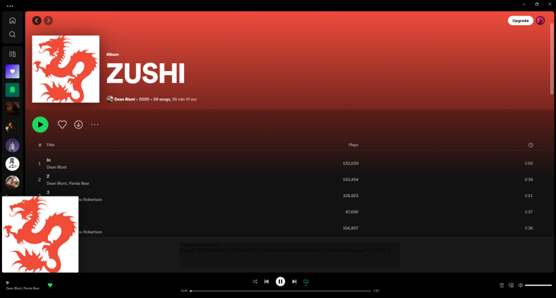Image resolution: width=556 pixels, height=298 pixels.
Task: Open the person portrait circle in sidebar
Action: 12,145
